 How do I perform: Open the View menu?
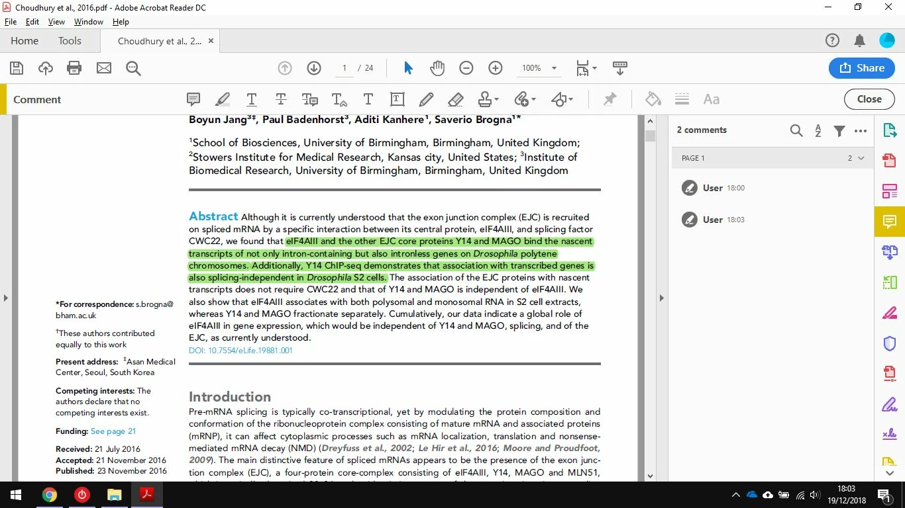coord(56,22)
